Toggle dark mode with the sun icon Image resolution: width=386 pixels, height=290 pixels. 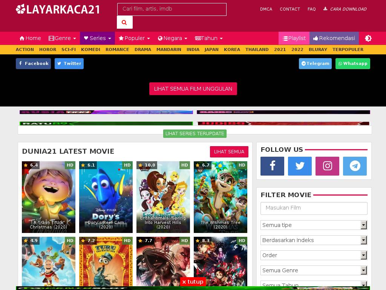(x=368, y=38)
